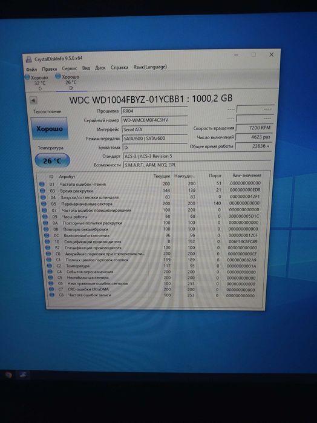Click the 7200 RPM rotation speed field
The height and width of the screenshot is (423, 317).
tap(254, 128)
